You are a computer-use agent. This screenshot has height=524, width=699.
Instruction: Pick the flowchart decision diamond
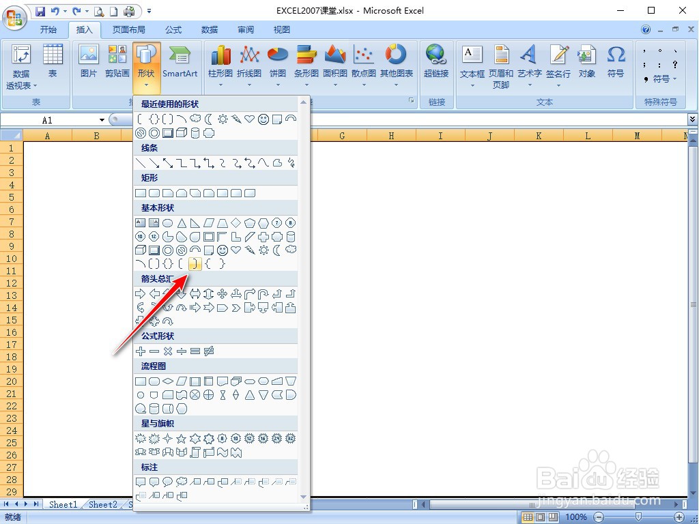click(x=168, y=381)
